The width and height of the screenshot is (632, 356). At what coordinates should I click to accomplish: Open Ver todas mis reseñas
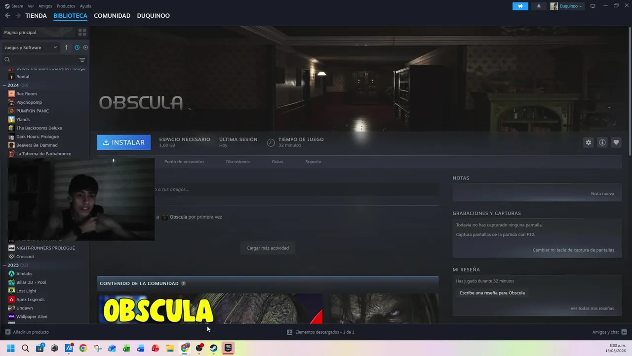[592, 309]
